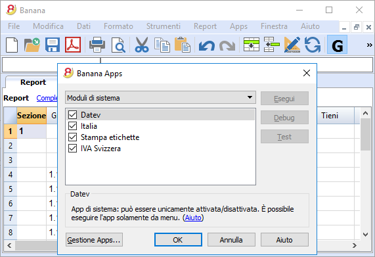375x257 pixels.
Task: Click the Test button
Action: [284, 137]
